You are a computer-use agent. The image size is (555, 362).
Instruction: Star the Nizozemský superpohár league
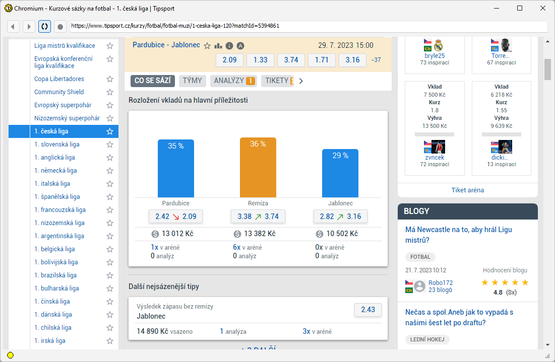[110, 118]
